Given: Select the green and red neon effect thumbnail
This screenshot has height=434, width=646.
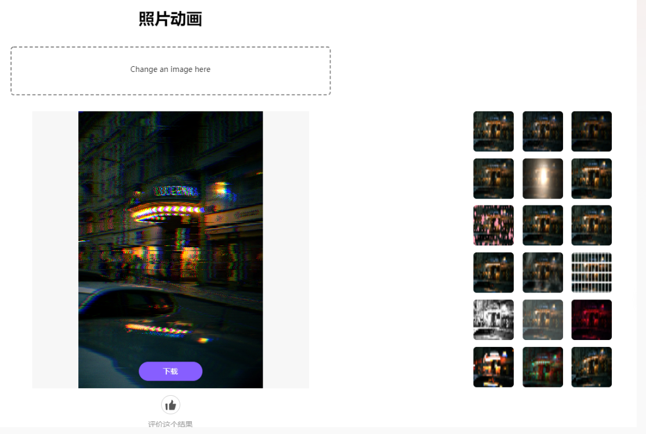Looking at the screenshot, I should coord(542,367).
